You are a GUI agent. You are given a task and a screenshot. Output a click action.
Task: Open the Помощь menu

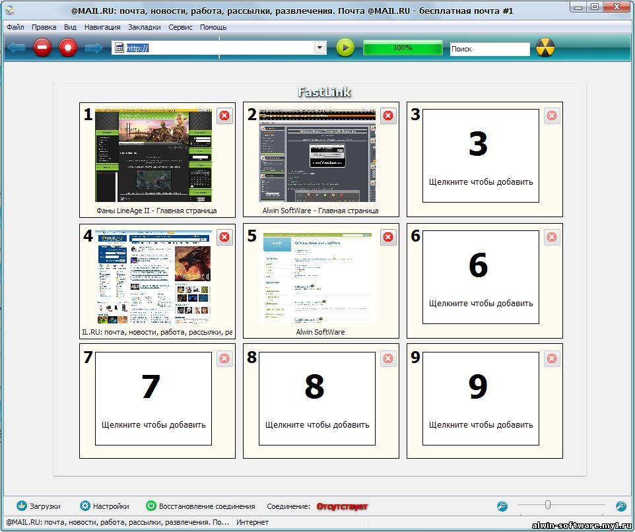point(213,27)
